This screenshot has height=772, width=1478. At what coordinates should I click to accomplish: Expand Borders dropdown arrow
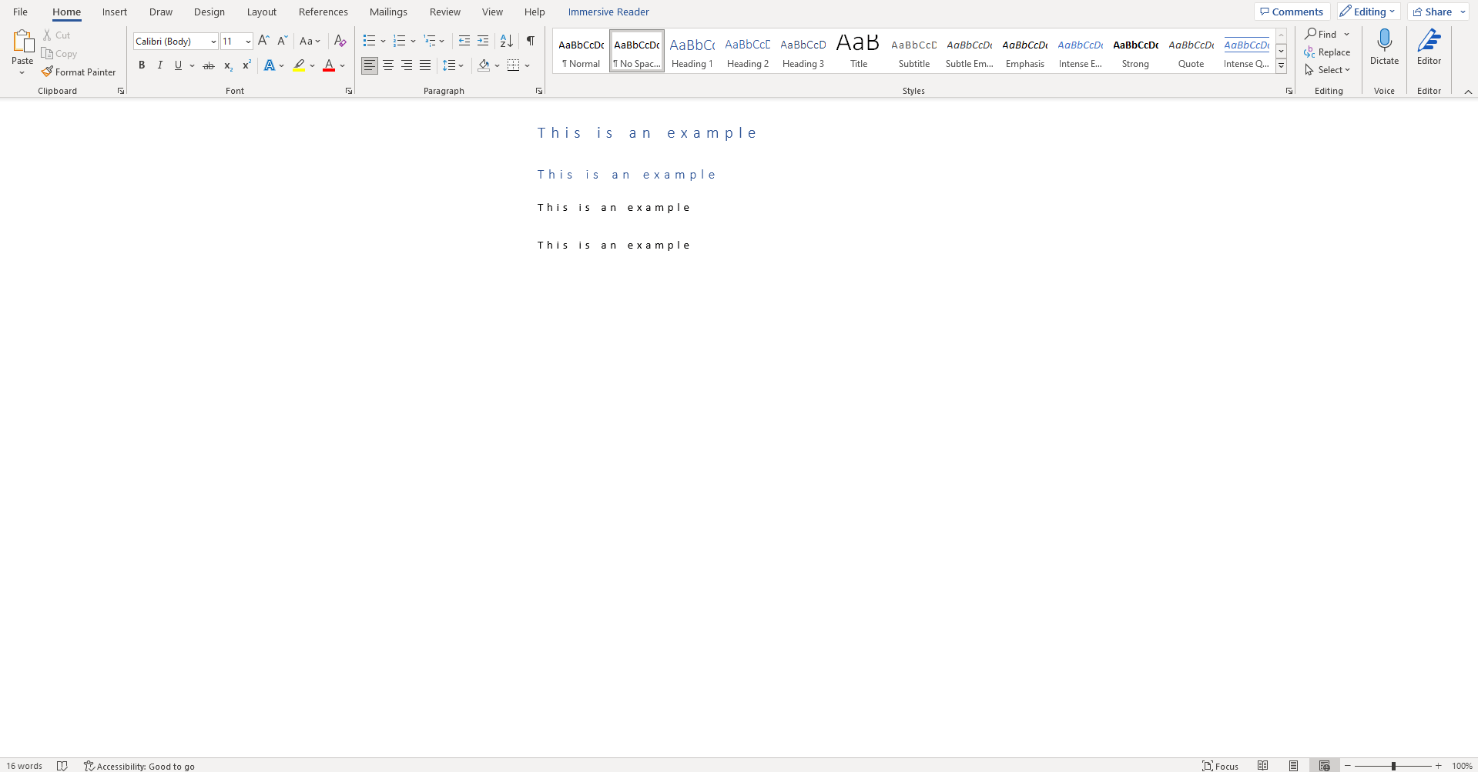(528, 65)
